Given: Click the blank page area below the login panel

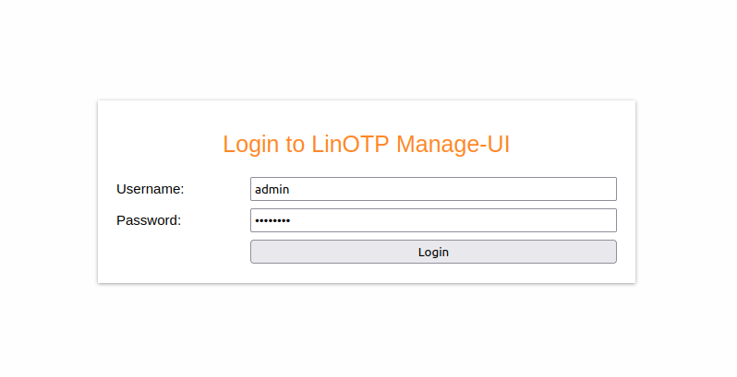Looking at the screenshot, I should click(367, 332).
